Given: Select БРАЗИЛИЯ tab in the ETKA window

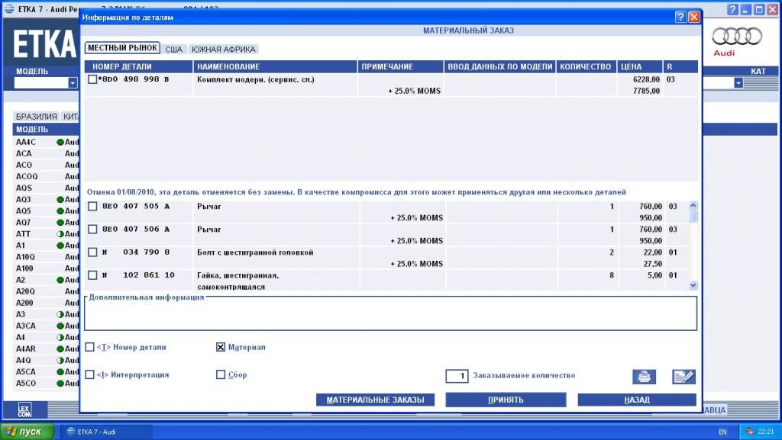Looking at the screenshot, I should click(x=36, y=117).
